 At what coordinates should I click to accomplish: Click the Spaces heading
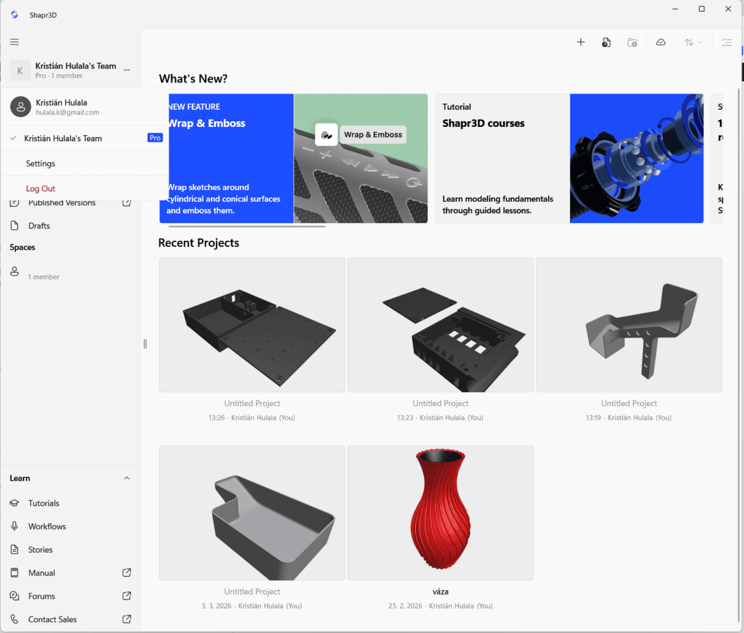[x=22, y=247]
